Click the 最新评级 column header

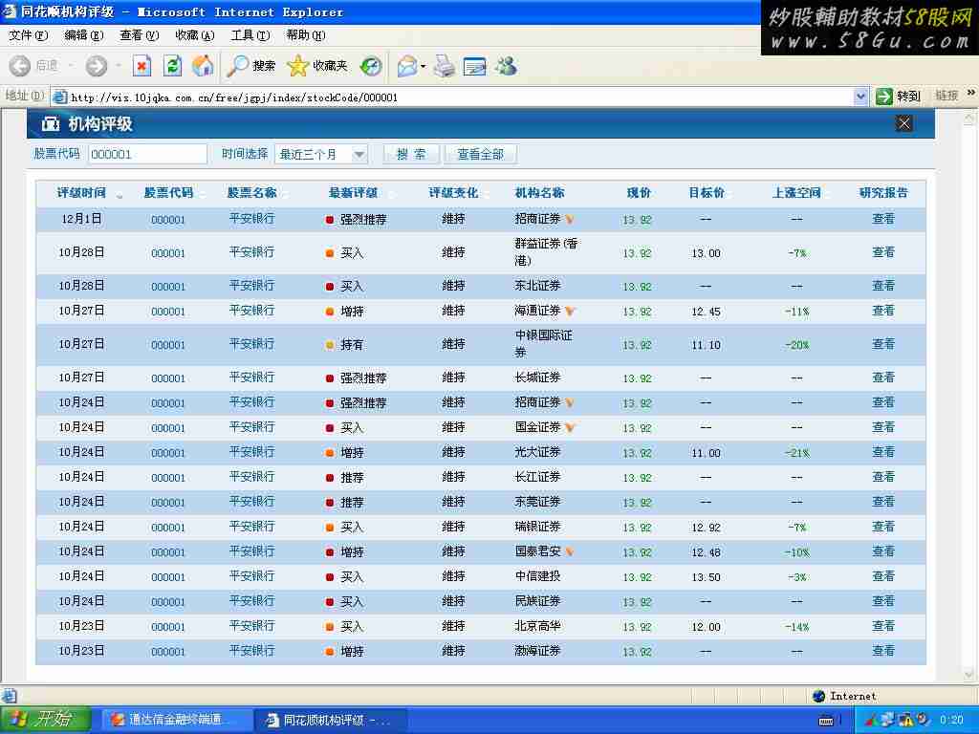coord(353,193)
